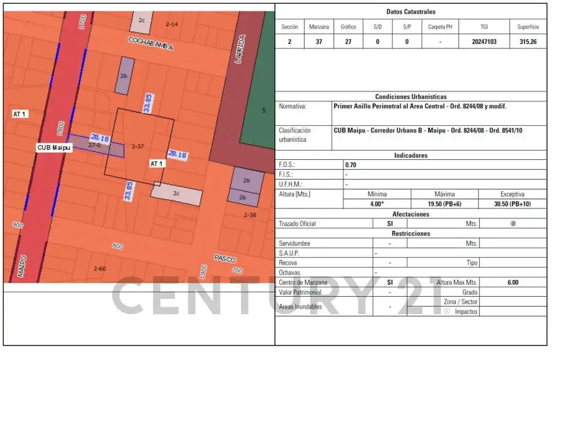The height and width of the screenshot is (422, 563).
Task: Click the Clasificación urbanística CUB Maipu text
Action: [428, 131]
